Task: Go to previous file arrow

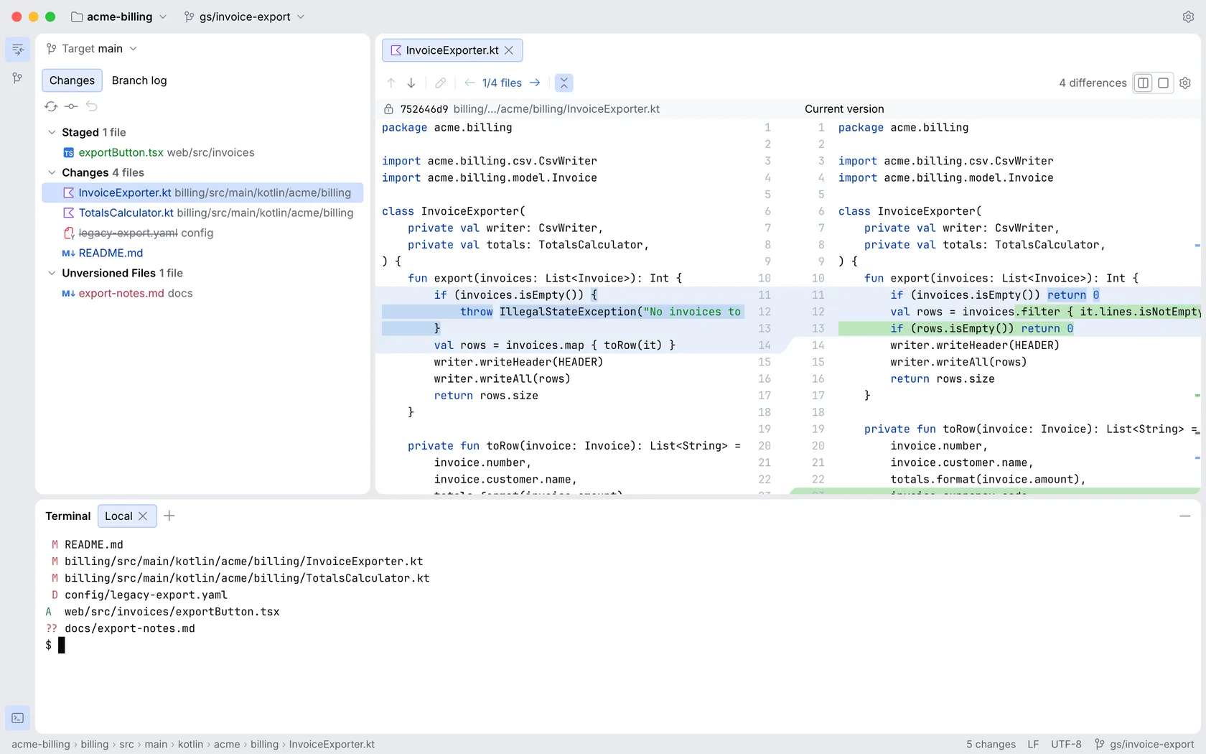Action: pyautogui.click(x=469, y=83)
